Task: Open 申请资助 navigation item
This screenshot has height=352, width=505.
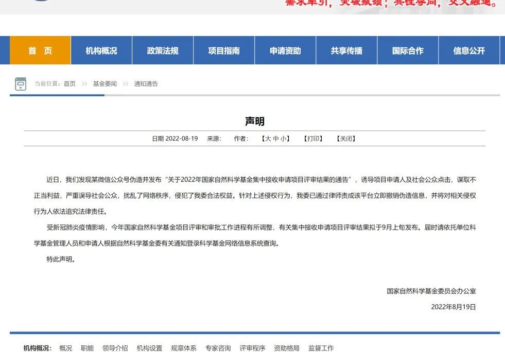Action: pos(285,50)
